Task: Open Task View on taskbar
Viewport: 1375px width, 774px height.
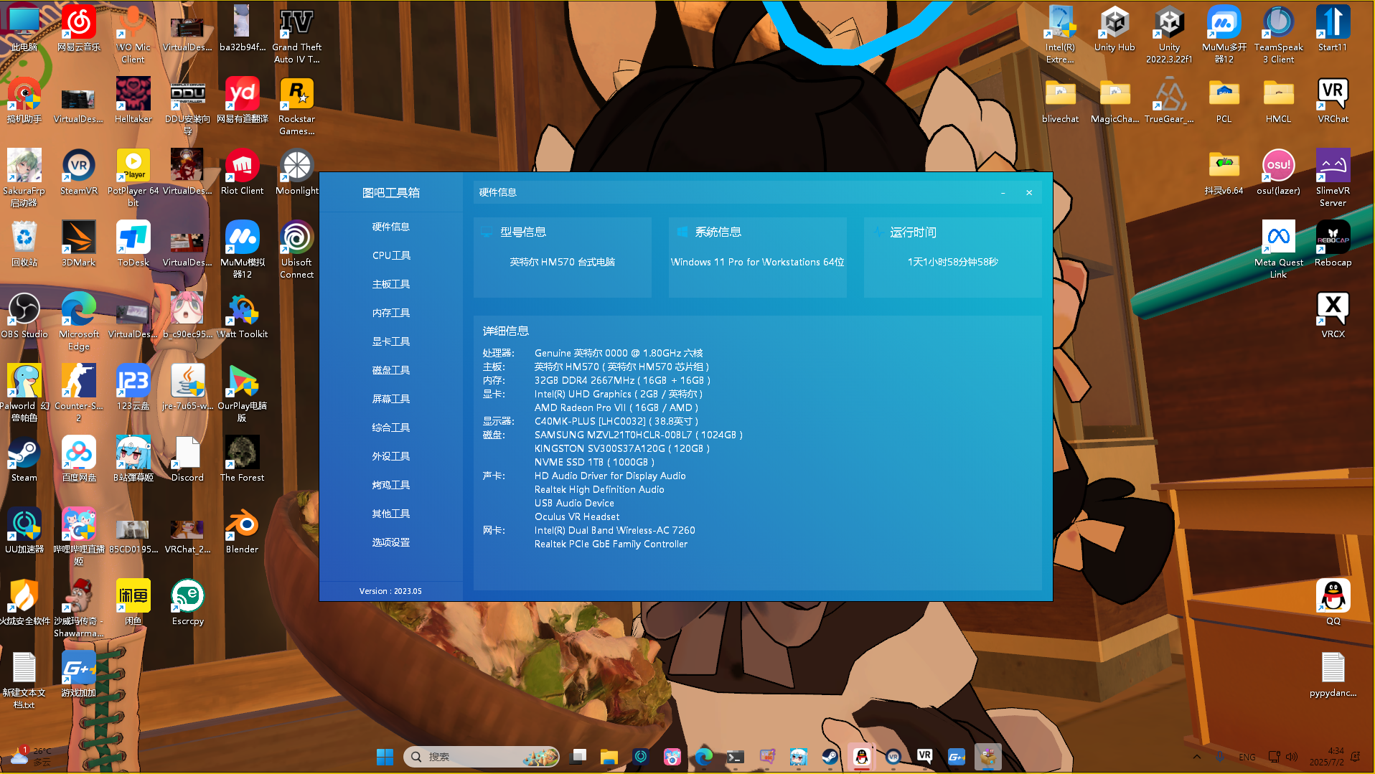Action: pos(578,757)
